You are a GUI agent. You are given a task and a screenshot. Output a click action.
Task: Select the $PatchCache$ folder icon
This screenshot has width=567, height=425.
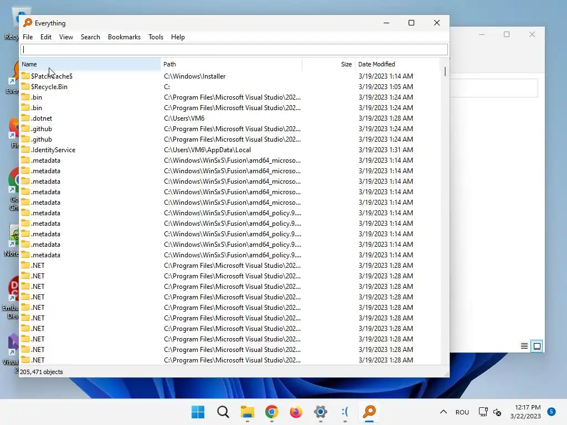click(25, 76)
